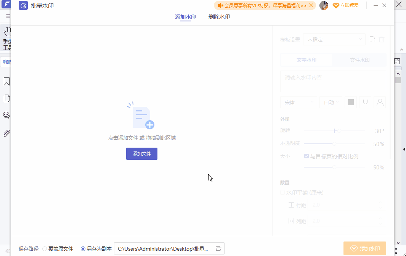Click the paperclip attachment icon in the sidebar
Viewport: 406px width, 256px height.
tap(6, 133)
